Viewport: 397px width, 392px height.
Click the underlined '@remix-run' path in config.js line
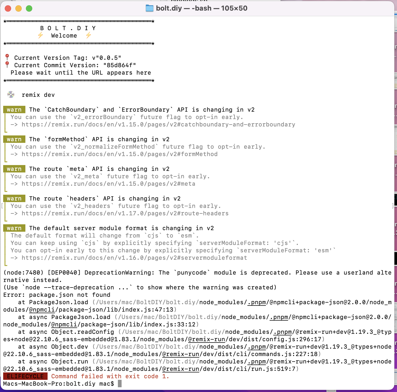(206, 339)
